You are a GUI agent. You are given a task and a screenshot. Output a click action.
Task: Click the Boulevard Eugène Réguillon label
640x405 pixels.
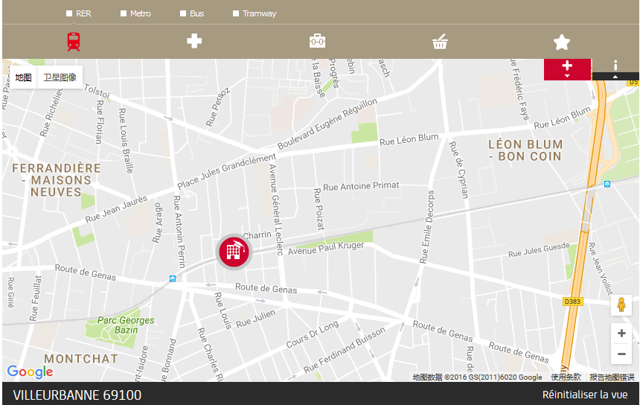[x=327, y=124]
